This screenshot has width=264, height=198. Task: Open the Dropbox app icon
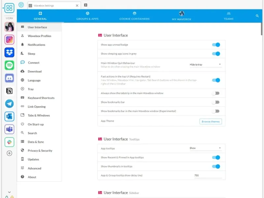9,52
